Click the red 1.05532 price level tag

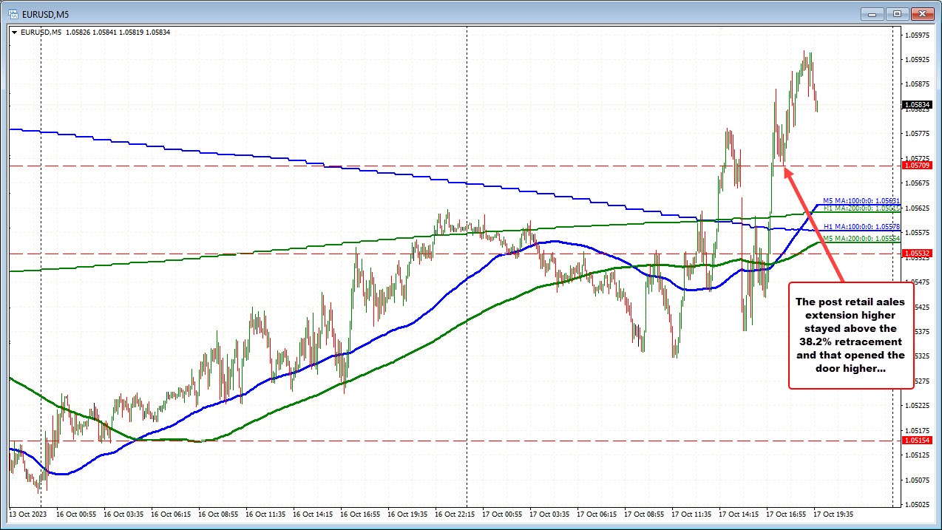pyautogui.click(x=917, y=254)
